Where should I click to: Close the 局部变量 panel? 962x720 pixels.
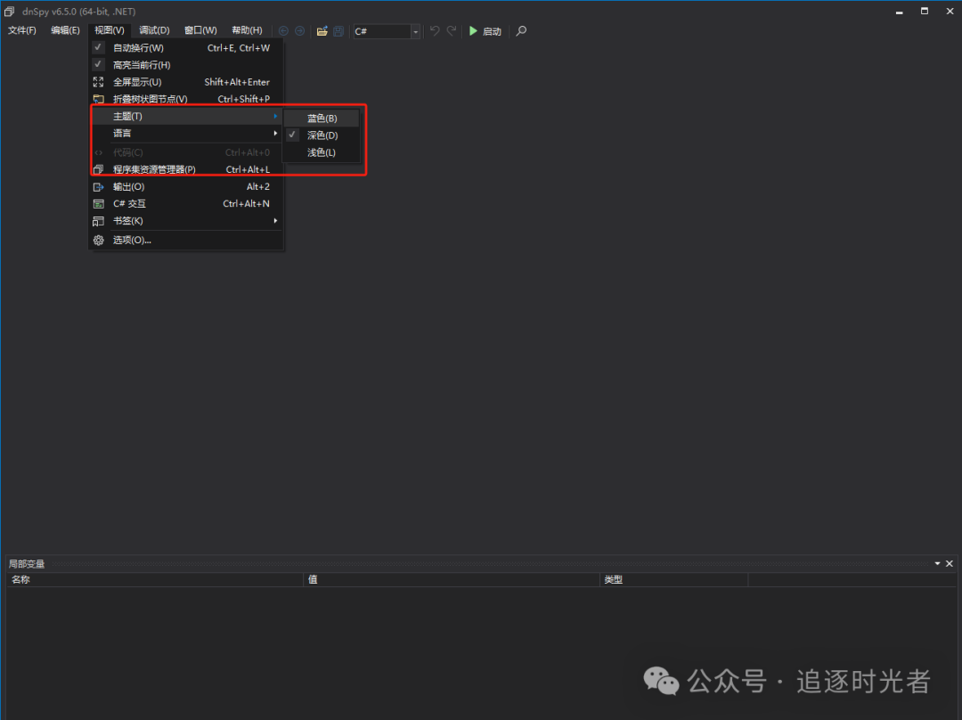tap(950, 563)
